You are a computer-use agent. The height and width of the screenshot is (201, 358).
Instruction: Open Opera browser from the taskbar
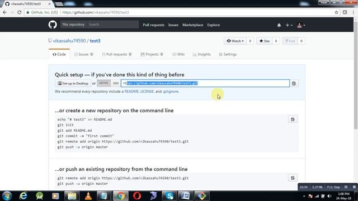[136, 196]
